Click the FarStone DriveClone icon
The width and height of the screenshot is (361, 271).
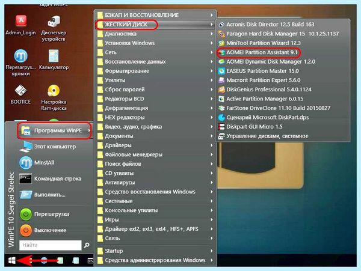[221, 108]
